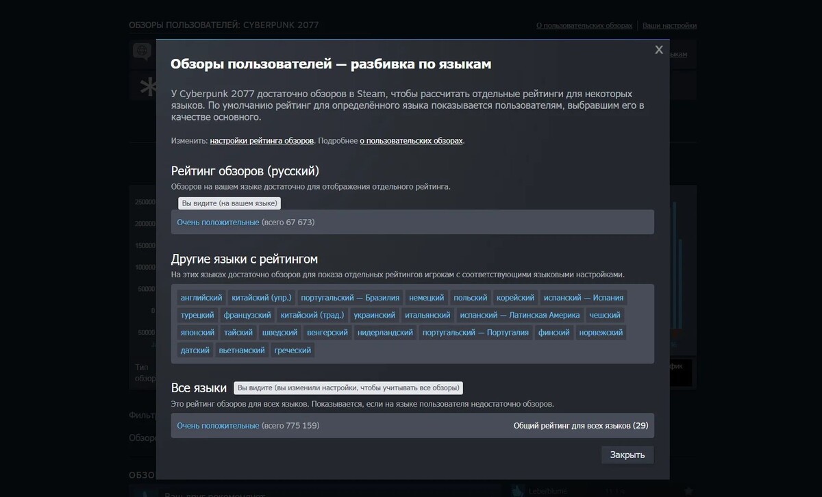The height and width of the screenshot is (497, 822).
Task: Select the польский language tag
Action: point(471,298)
